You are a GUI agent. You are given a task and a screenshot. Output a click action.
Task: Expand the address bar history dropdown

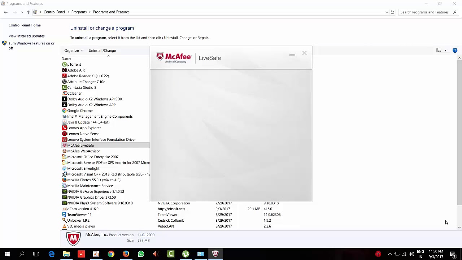[x=387, y=12]
